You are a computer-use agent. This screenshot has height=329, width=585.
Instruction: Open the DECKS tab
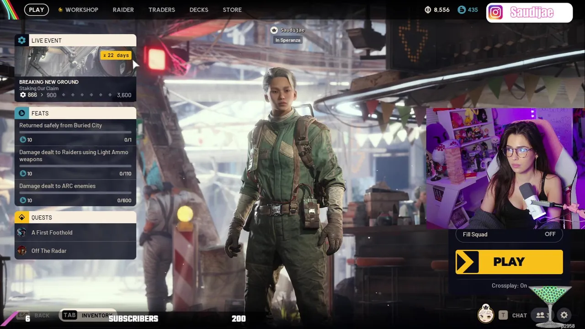pos(199,10)
